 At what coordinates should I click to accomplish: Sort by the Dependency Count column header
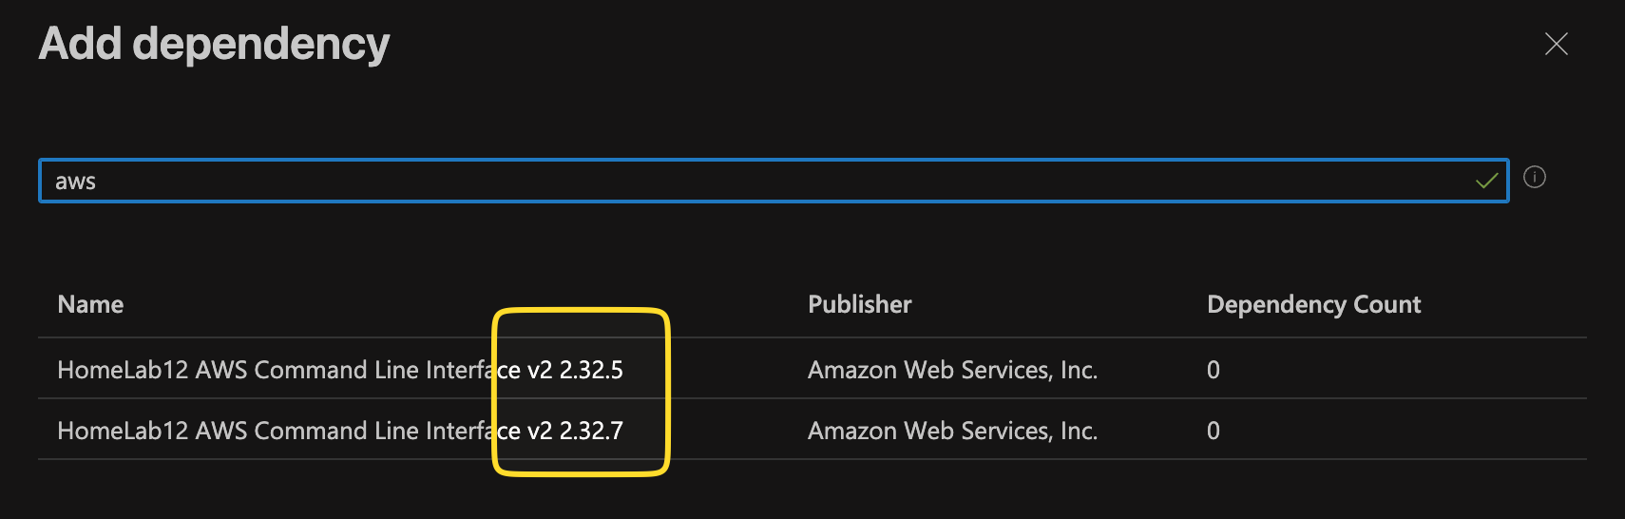[x=1313, y=304]
